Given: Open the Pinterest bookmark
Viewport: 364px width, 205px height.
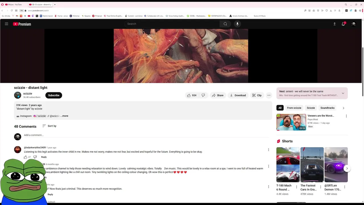Looking at the screenshot, I should [97, 16].
